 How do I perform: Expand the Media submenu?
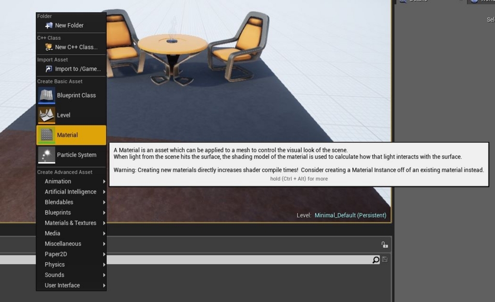pos(71,233)
